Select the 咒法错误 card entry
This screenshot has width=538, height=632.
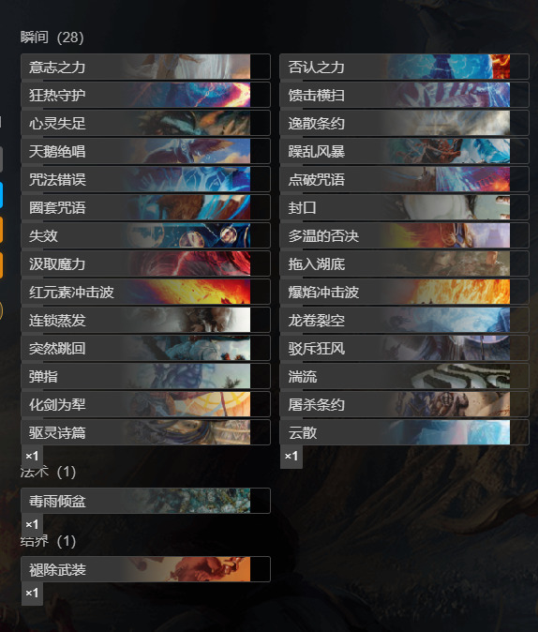click(145, 179)
